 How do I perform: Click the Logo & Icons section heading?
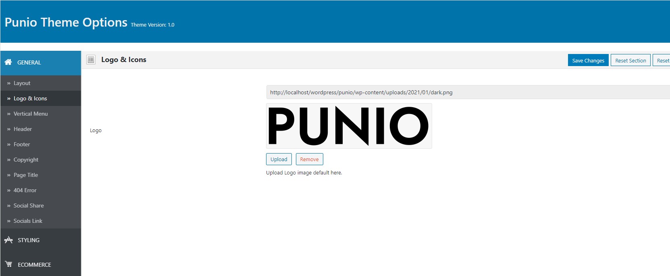point(124,60)
